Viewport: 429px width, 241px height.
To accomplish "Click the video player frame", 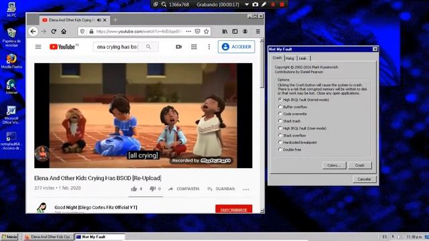I will [143, 116].
